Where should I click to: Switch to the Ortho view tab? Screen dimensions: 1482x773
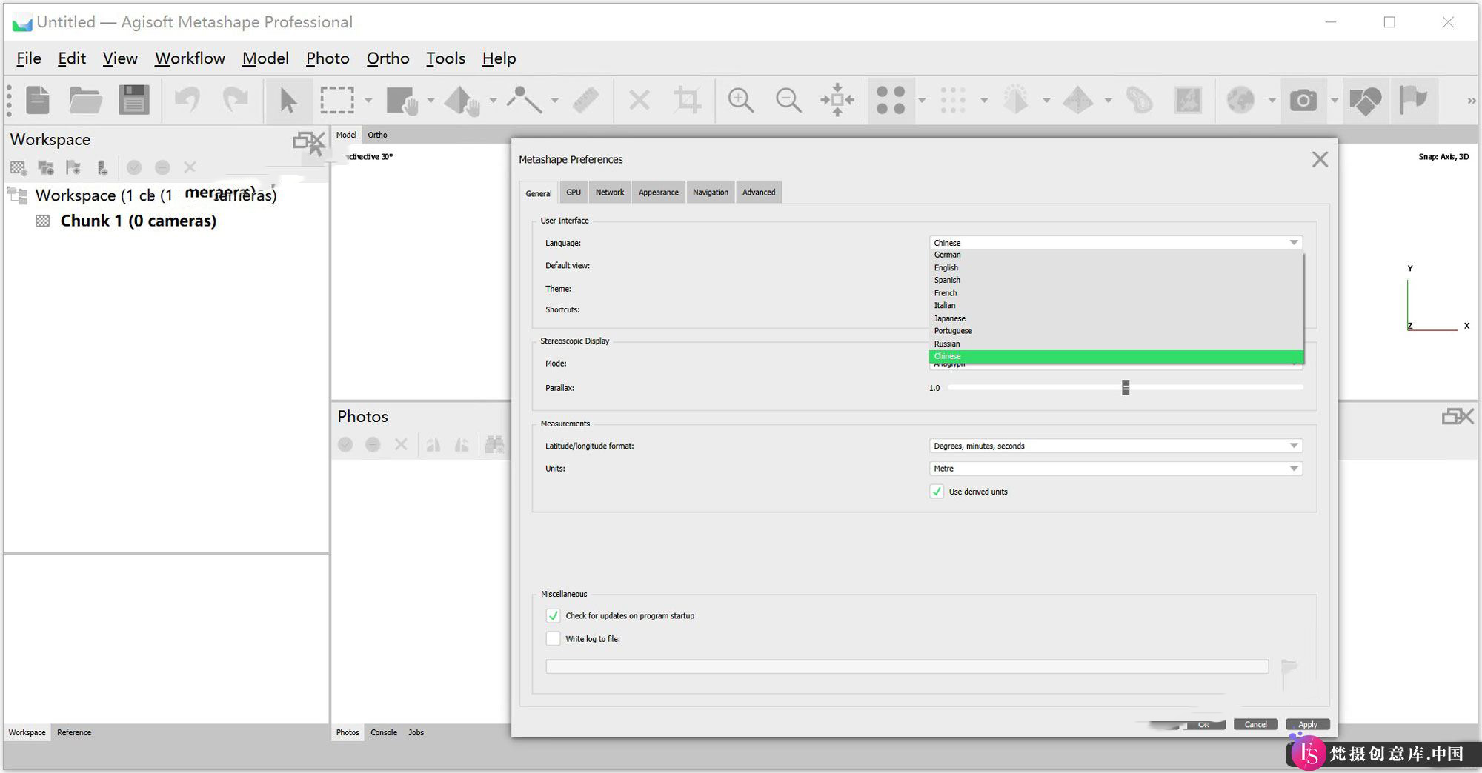tap(377, 135)
